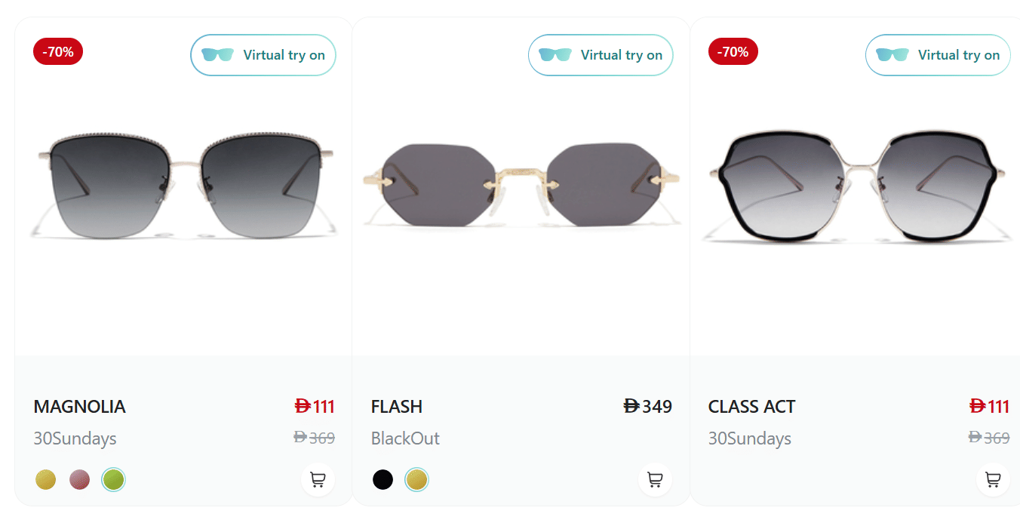Click the BlackOut brand under FLASH

(405, 438)
